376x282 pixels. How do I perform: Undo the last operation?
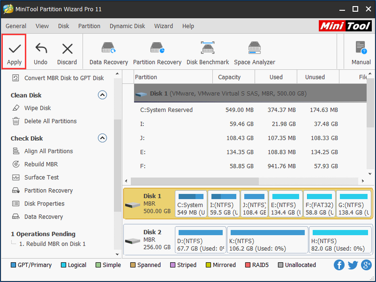tap(40, 54)
